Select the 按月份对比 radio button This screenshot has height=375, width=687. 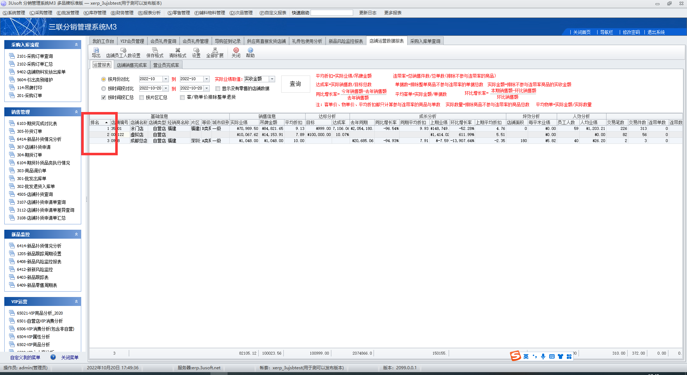[x=103, y=79]
